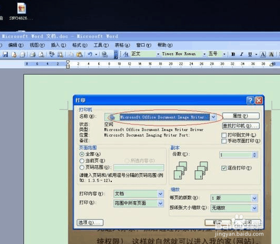Apply character border A icon
Image resolution: width=280 pixels, height=244 pixels.
[x=263, y=54]
